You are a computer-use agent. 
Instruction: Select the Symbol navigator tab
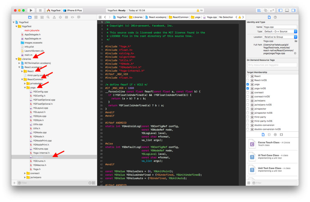click(42, 17)
